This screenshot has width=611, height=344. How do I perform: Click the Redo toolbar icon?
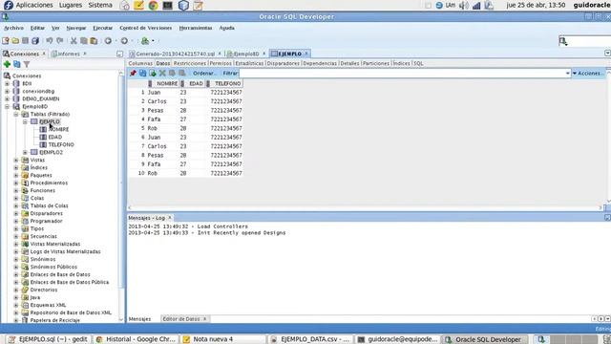tap(60, 40)
